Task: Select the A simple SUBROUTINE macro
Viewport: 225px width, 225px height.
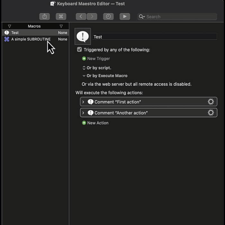Action: [x=35, y=39]
